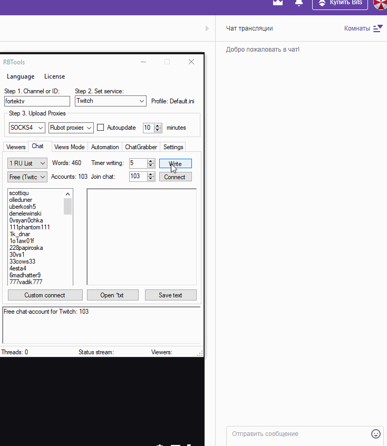Decrease the Join chat value by one
The height and width of the screenshot is (446, 387).
point(151,179)
